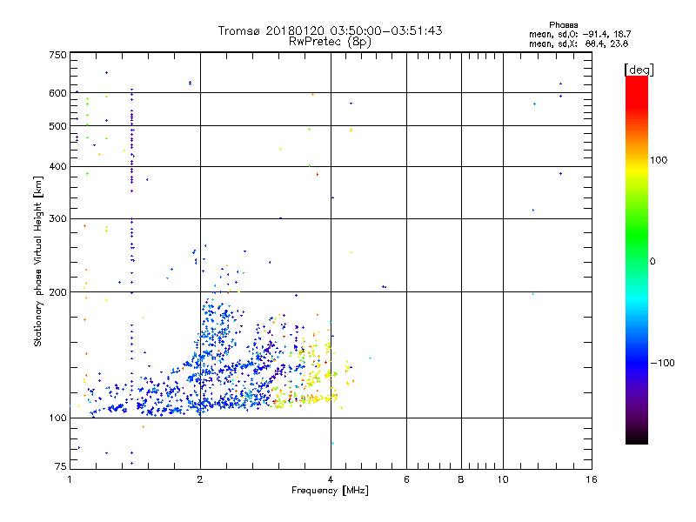Select the 'mean, sd,X: 88.4, 23.8' line
The height and width of the screenshot is (522, 696).
pyautogui.click(x=579, y=43)
